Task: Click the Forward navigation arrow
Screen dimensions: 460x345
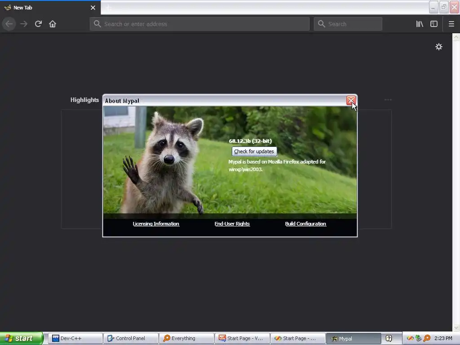Action: (24, 24)
